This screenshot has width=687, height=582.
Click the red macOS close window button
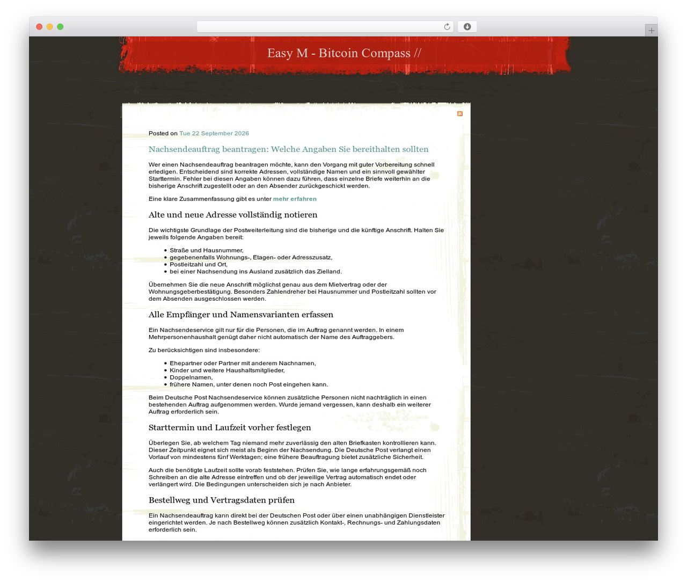coord(39,27)
